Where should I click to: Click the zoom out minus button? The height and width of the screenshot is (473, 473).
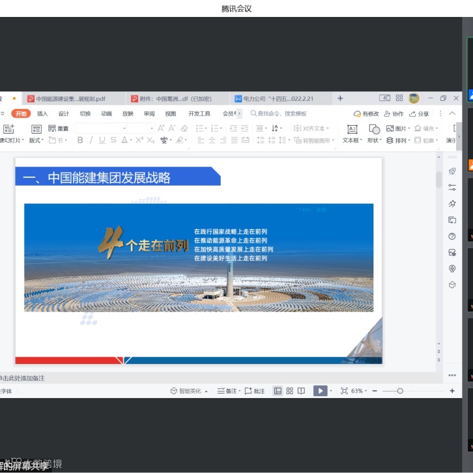click(375, 391)
